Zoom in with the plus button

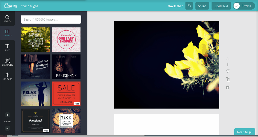point(8,115)
